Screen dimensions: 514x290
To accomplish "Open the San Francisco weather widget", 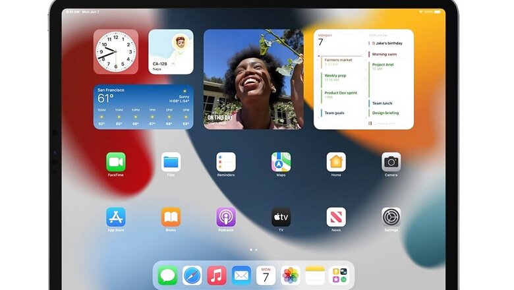I will coord(143,107).
